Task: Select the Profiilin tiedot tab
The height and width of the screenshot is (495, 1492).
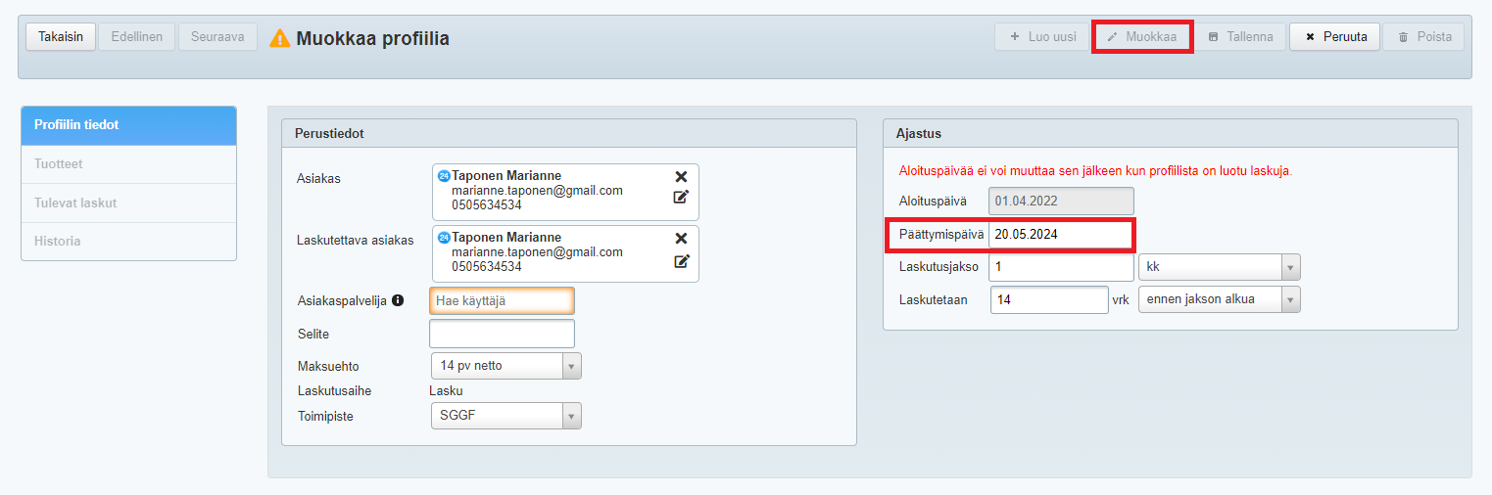Action: point(128,125)
